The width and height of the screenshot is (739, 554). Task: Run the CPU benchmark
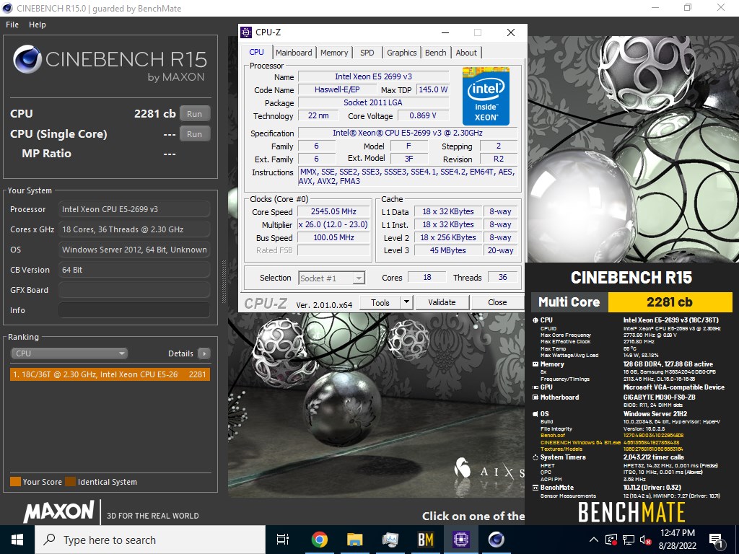(194, 113)
